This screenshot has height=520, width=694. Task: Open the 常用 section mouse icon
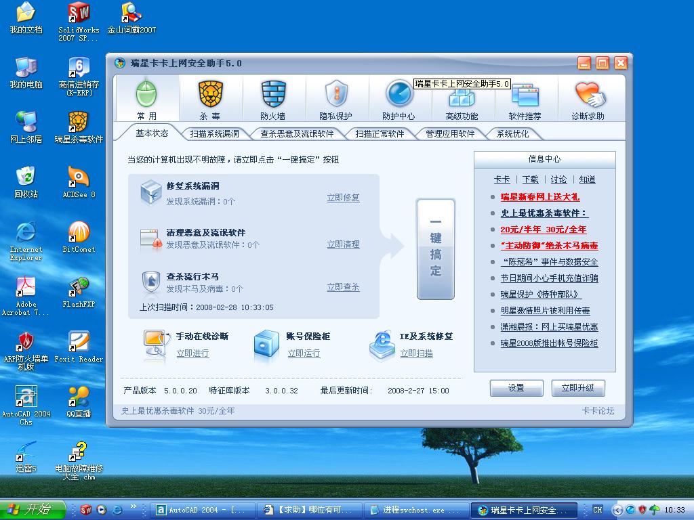click(x=146, y=93)
